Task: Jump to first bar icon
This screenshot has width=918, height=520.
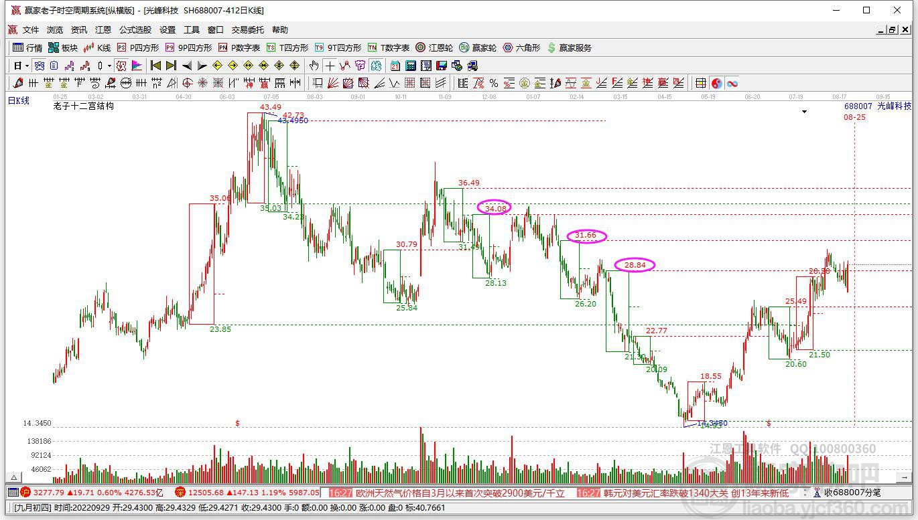Action: coord(155,66)
